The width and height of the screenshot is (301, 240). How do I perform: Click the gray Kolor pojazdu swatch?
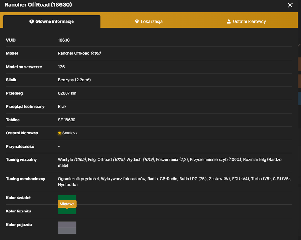coord(67,228)
